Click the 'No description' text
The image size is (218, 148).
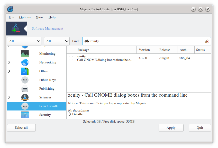(x=78, y=110)
